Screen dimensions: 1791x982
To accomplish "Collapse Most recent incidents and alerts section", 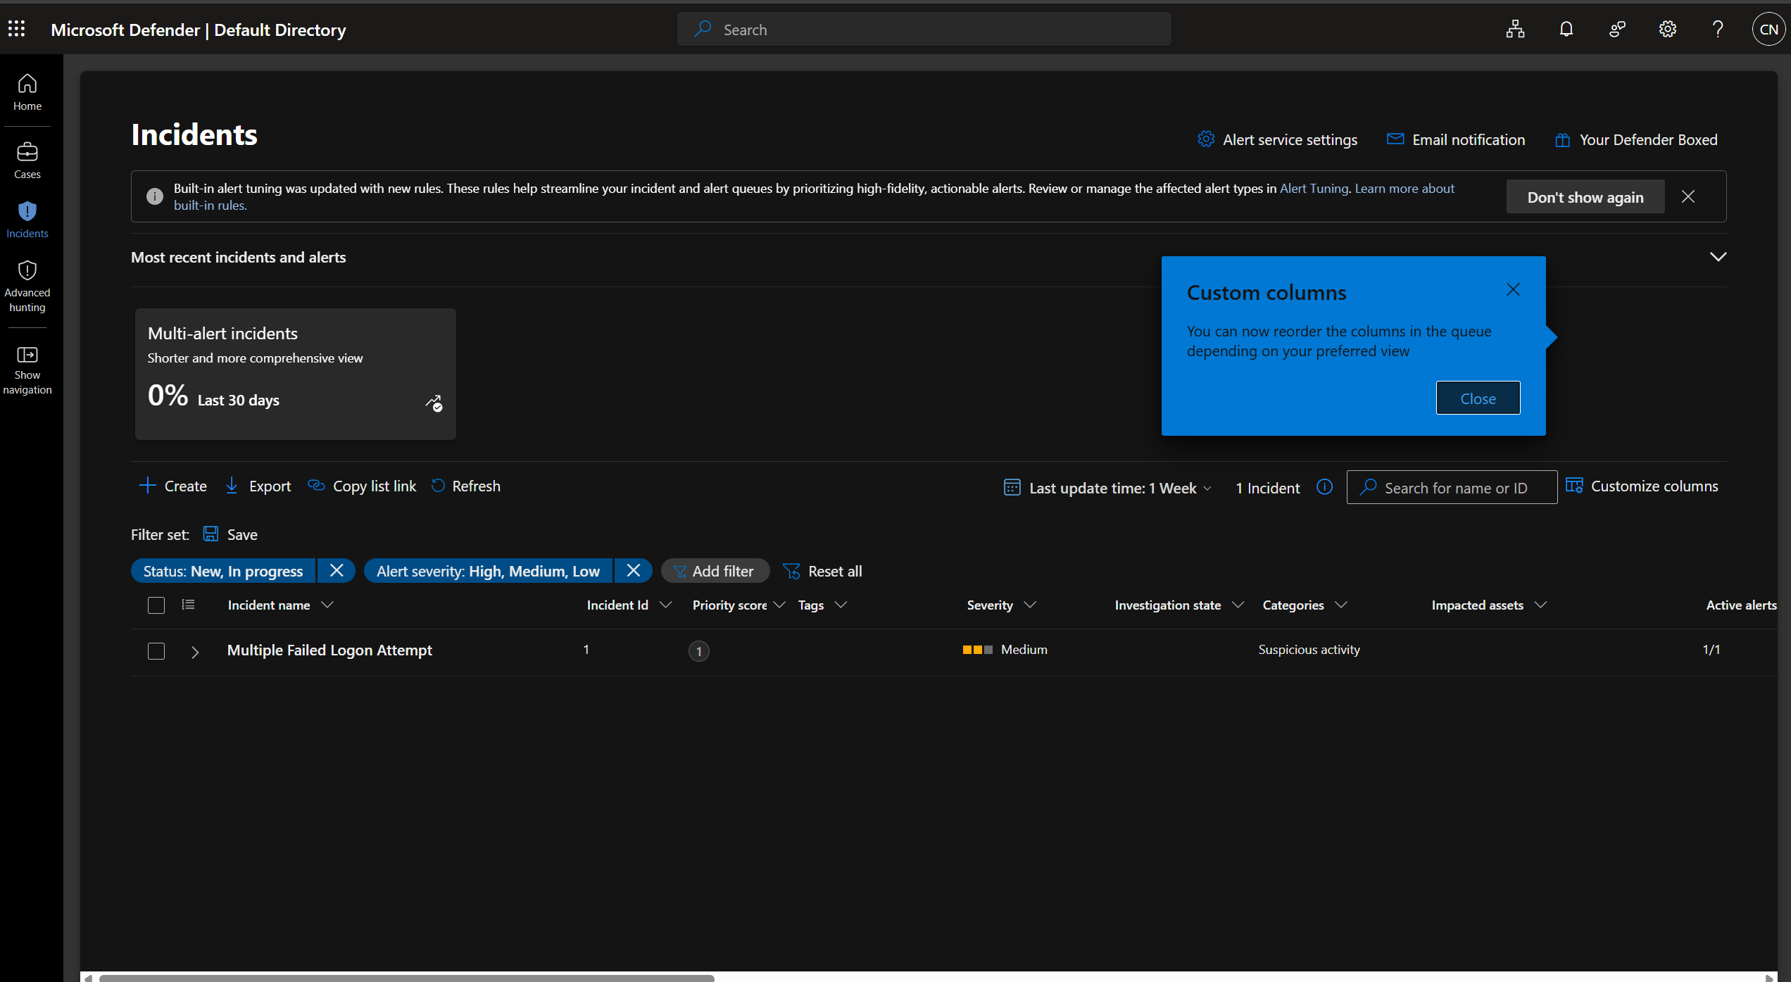I will click(x=1718, y=256).
